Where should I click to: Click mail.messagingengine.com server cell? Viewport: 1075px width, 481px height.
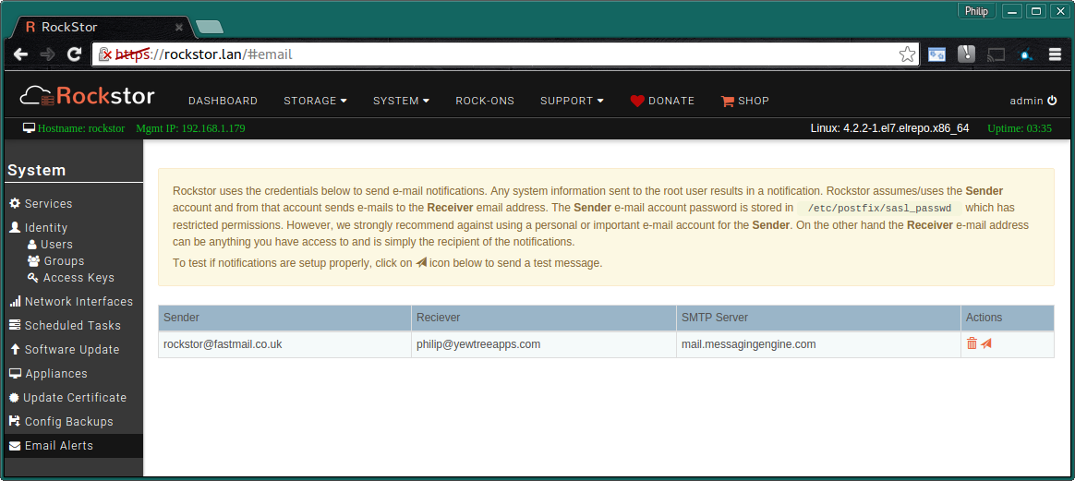coord(818,344)
